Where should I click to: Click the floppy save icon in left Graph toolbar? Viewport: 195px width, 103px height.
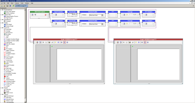pyautogui.click(x=49, y=42)
